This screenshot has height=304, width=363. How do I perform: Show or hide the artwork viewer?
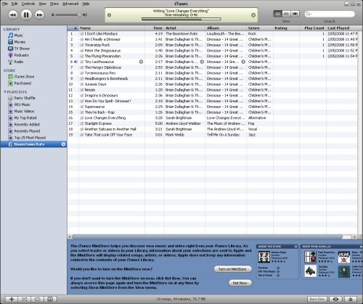click(x=50, y=299)
